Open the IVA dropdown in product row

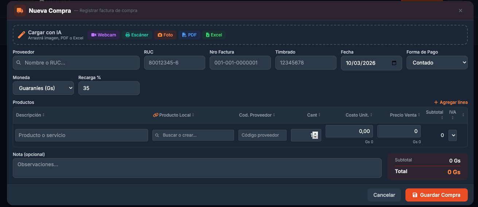(452, 135)
